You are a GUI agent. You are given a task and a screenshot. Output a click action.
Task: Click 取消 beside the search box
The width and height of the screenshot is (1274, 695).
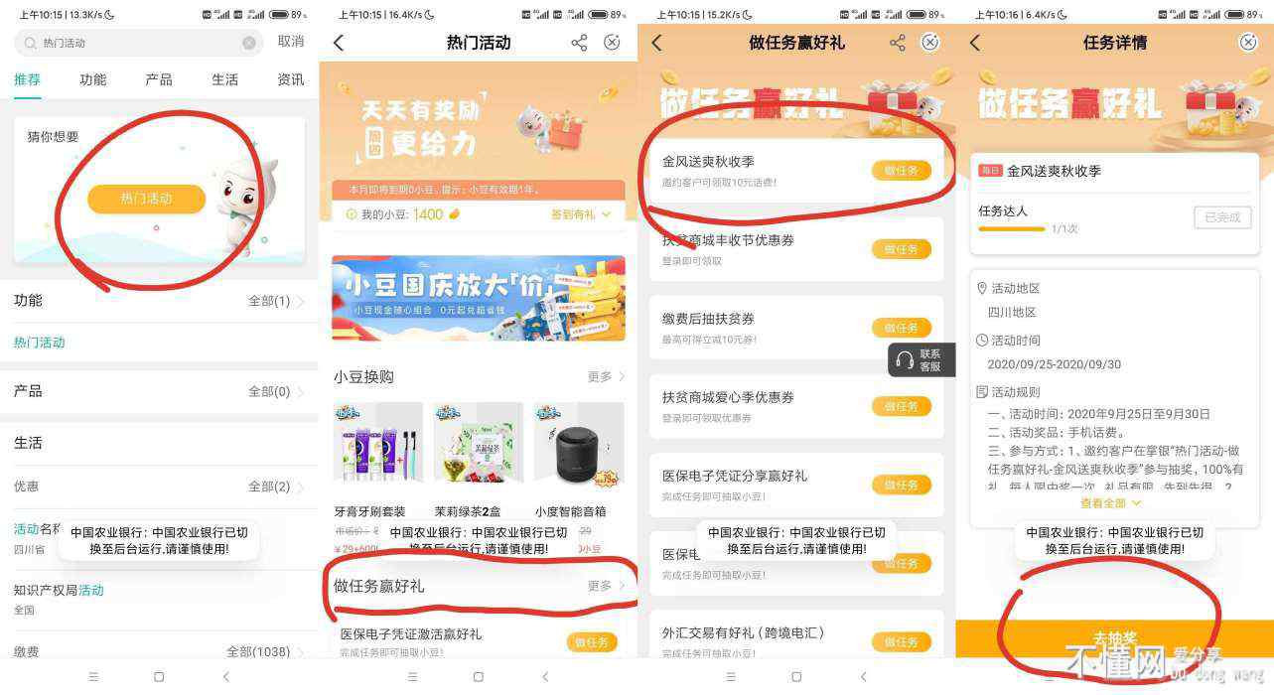click(291, 42)
